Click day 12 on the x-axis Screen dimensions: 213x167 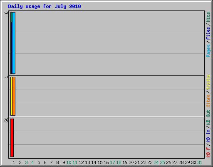(81, 162)
